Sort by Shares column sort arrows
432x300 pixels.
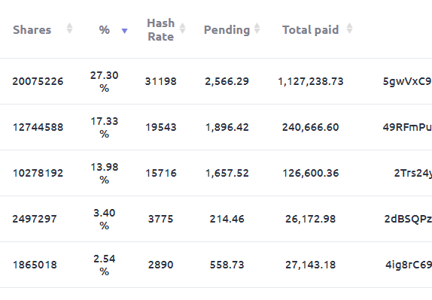tap(69, 29)
